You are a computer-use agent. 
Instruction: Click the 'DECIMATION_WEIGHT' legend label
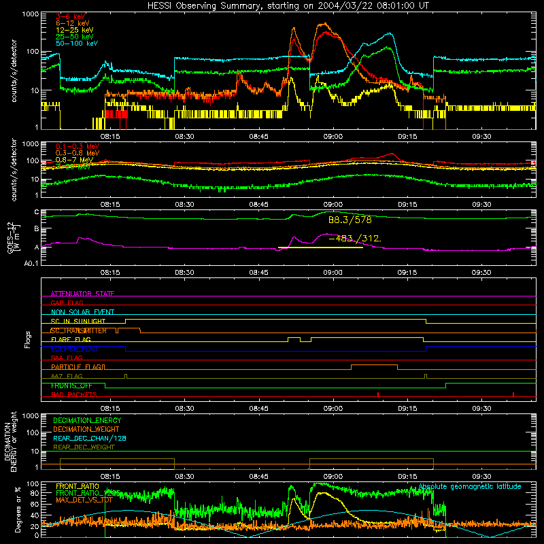86,429
